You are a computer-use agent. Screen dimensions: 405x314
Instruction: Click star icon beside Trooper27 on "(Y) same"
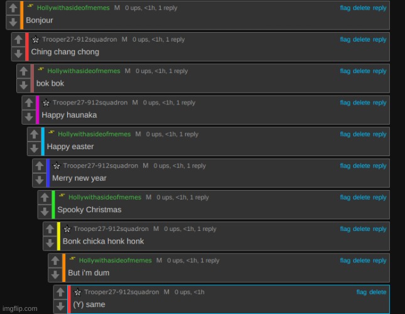78,292
